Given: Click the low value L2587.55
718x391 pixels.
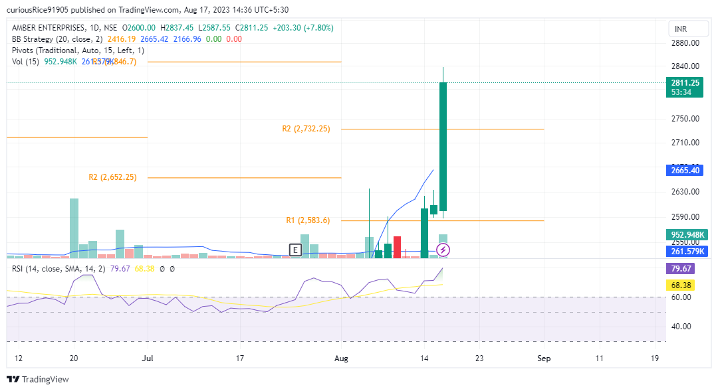Looking at the screenshot, I should [x=214, y=28].
